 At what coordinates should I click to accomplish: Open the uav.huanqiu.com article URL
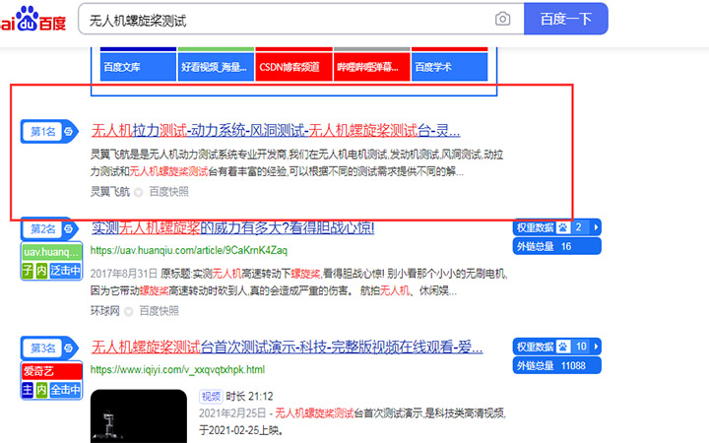tap(188, 250)
